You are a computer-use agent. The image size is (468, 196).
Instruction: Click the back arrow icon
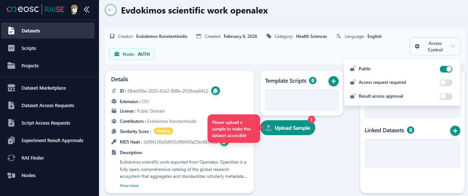click(111, 10)
